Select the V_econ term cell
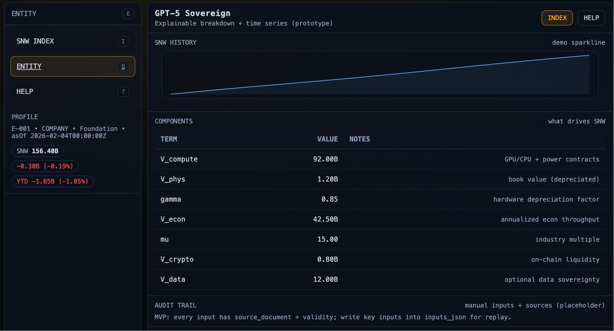614x331 pixels. [x=173, y=219]
